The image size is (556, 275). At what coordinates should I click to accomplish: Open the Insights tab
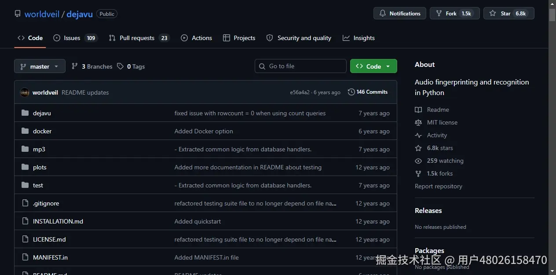pos(358,38)
